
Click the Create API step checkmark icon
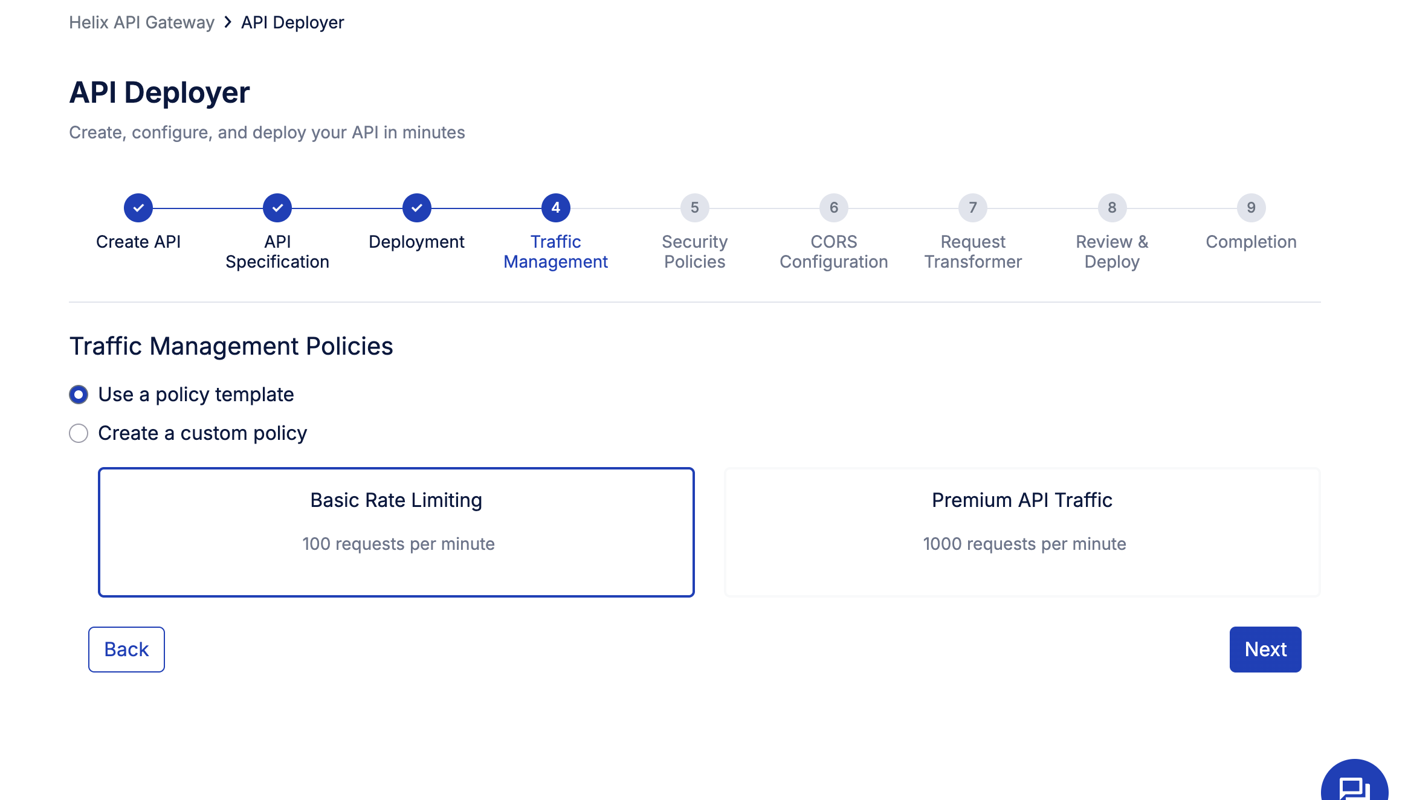pos(138,208)
